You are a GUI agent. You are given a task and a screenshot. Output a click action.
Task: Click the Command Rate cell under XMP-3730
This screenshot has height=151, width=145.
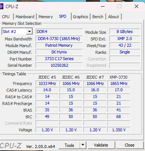(x=119, y=123)
